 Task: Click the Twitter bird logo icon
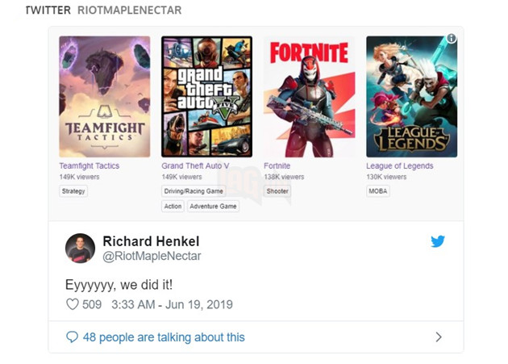(x=438, y=241)
